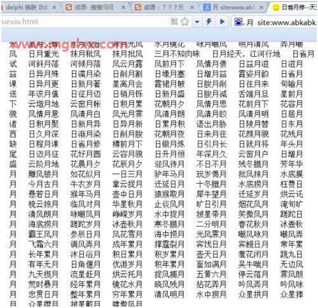Click the idiom 镜花水月 in the list
The height and width of the screenshot is (308, 318).
coord(127,284)
